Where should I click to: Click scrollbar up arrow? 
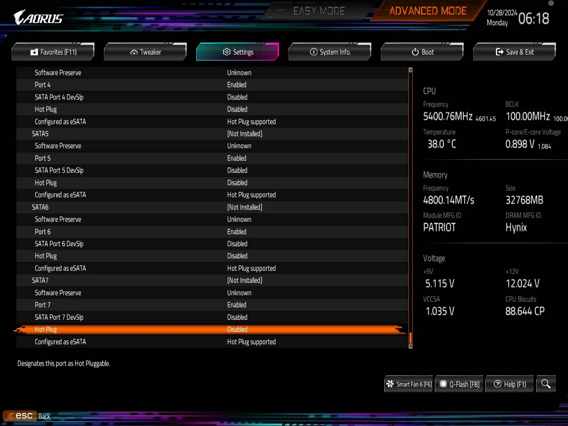pyautogui.click(x=410, y=70)
